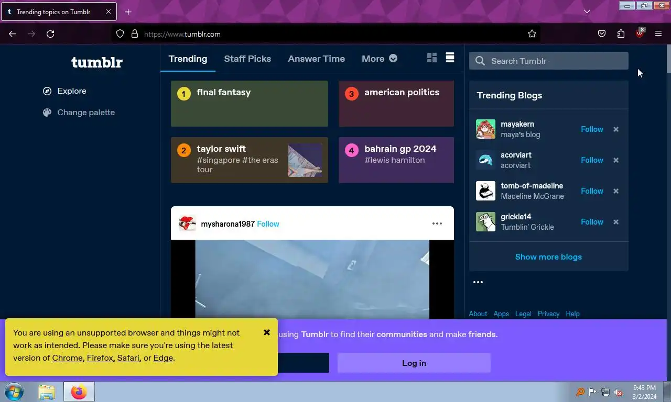Viewport: 671px width, 402px height.
Task: Open mysharona1987 post avatar
Action: [188, 224]
